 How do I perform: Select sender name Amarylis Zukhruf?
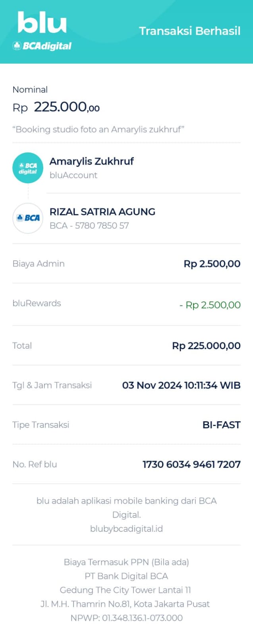(91, 161)
